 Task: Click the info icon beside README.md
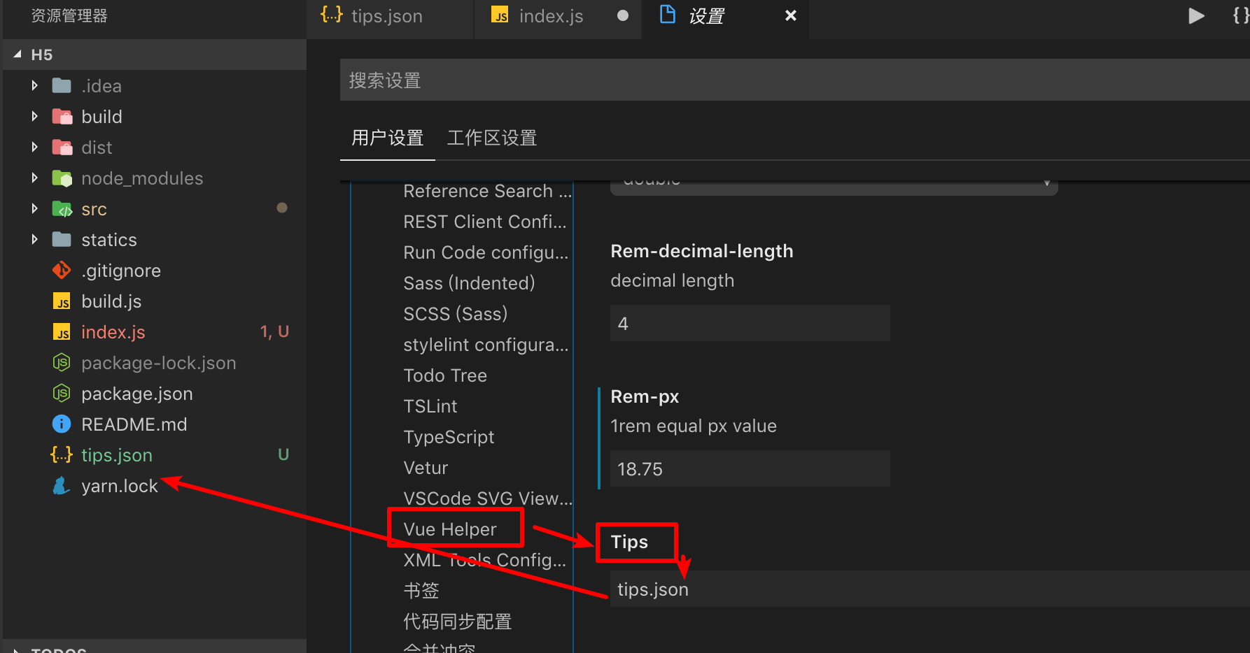[x=62, y=424]
